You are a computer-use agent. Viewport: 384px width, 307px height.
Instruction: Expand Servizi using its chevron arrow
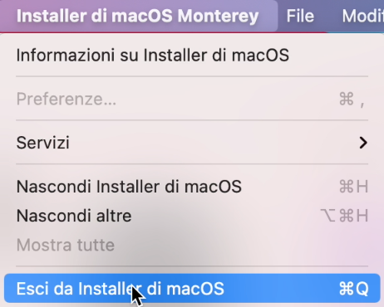[x=363, y=143]
